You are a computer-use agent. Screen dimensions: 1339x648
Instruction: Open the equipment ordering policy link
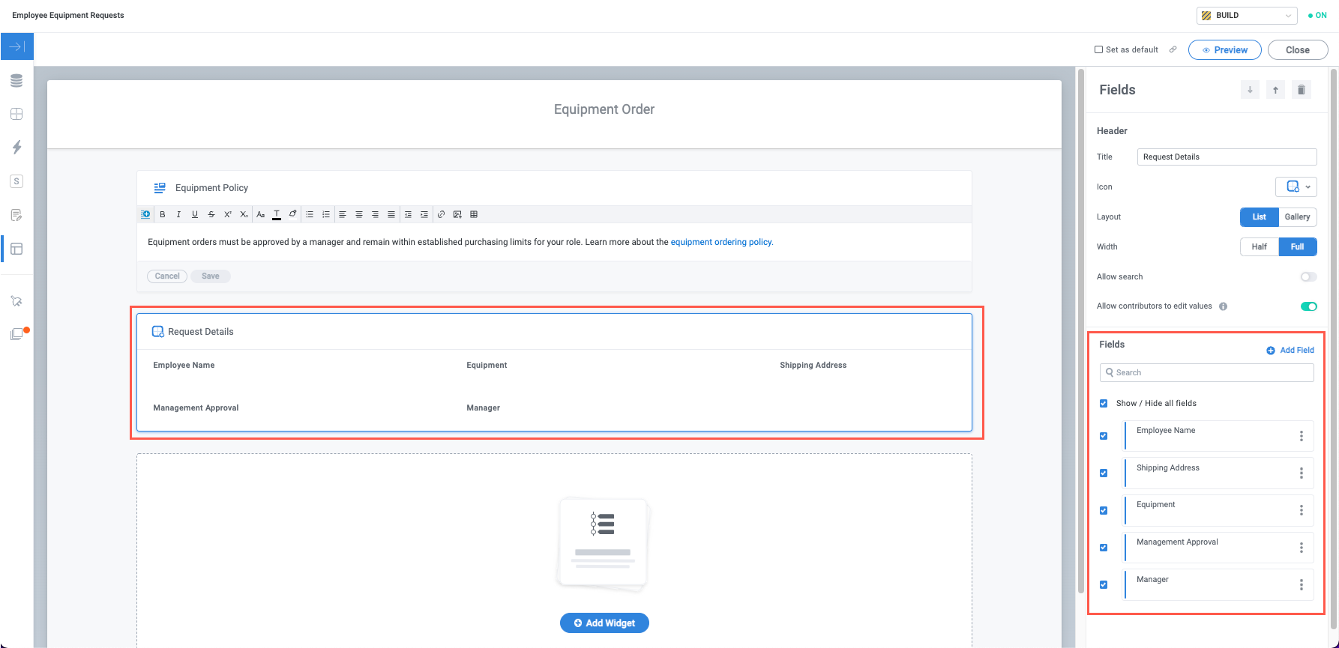tap(721, 242)
